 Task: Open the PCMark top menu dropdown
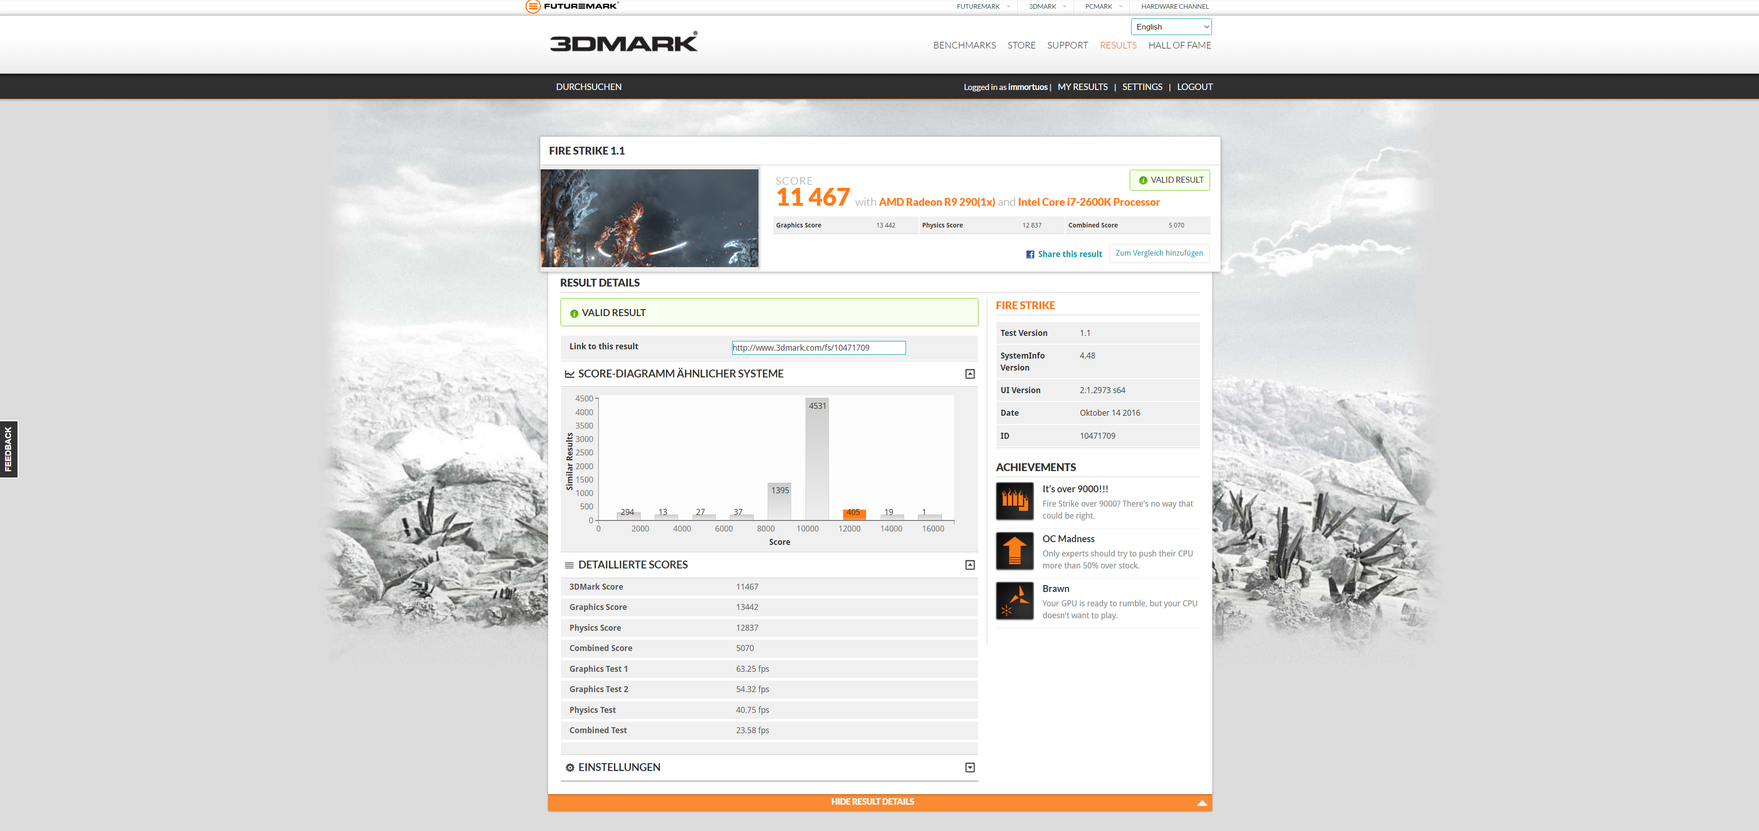point(1103,7)
